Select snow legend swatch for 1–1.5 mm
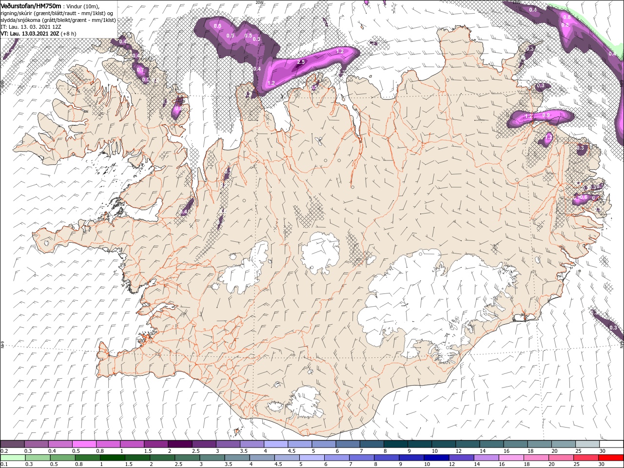 click(x=132, y=444)
